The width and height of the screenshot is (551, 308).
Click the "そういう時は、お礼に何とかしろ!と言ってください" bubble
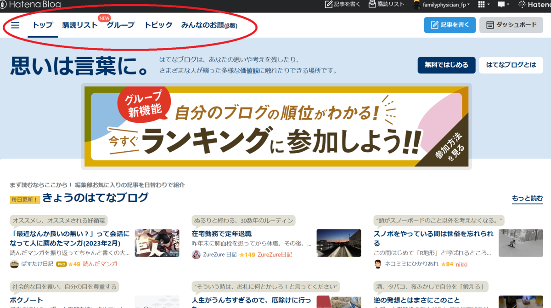click(x=266, y=287)
